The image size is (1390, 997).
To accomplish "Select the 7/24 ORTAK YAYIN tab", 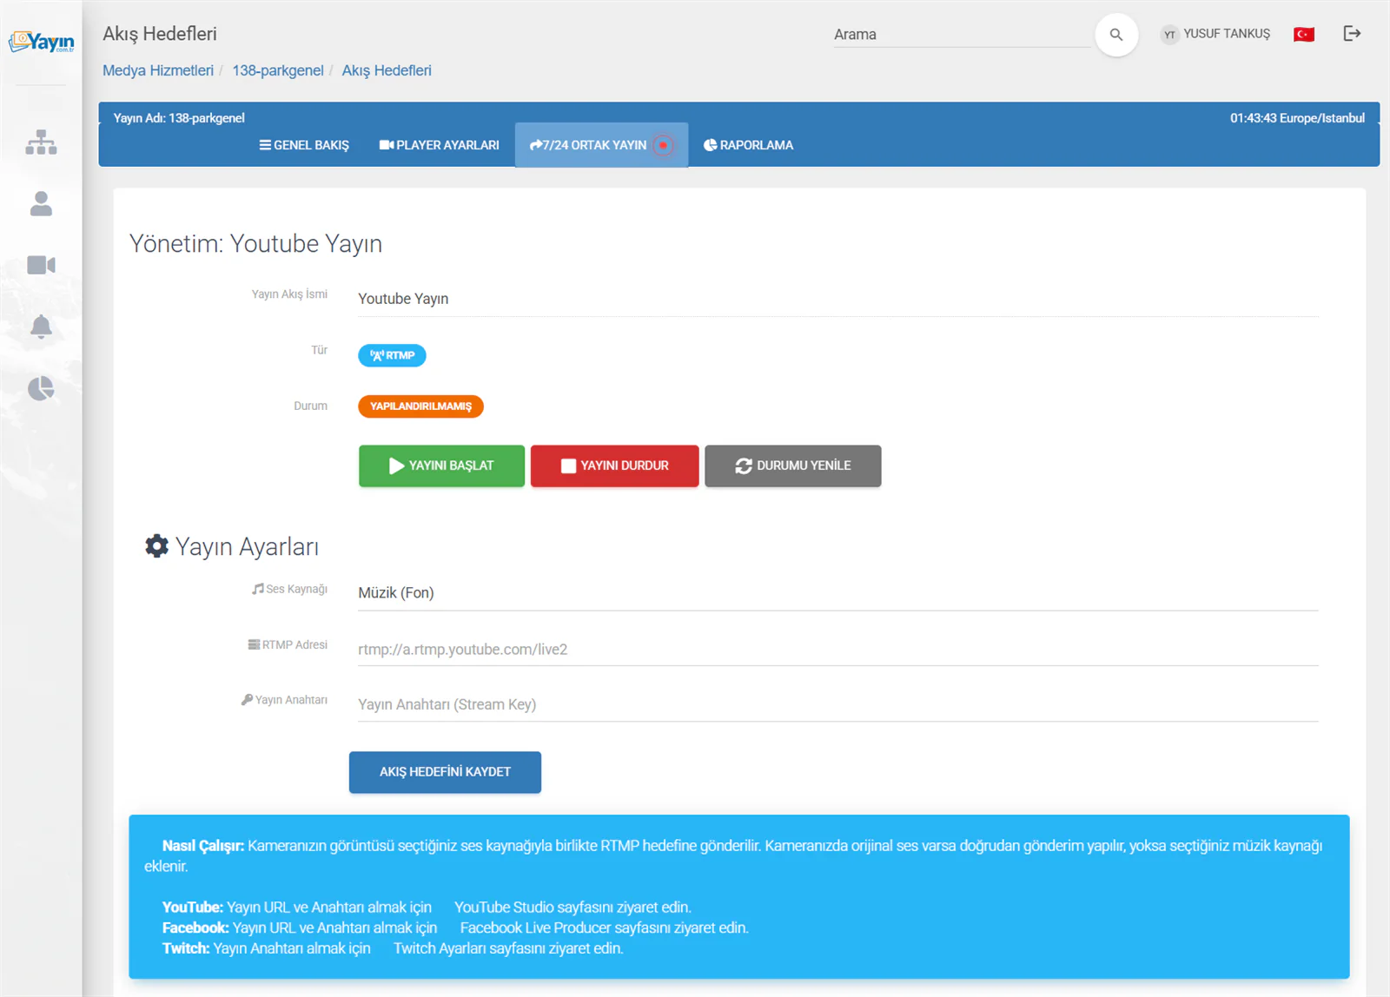I will (x=601, y=145).
